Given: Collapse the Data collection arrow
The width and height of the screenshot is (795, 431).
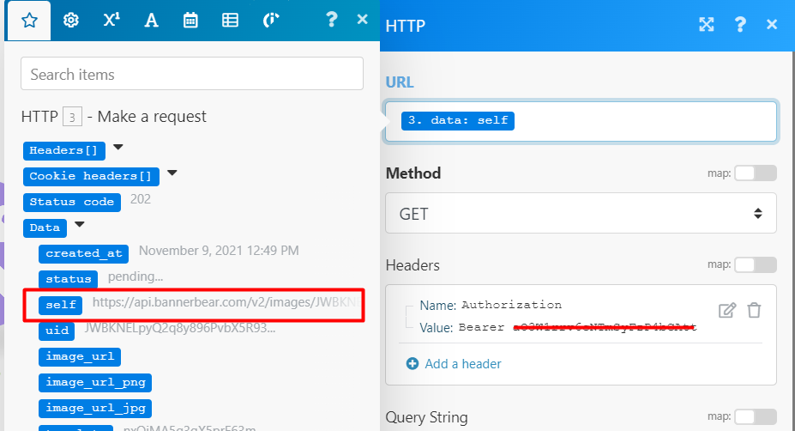Looking at the screenshot, I should [80, 225].
